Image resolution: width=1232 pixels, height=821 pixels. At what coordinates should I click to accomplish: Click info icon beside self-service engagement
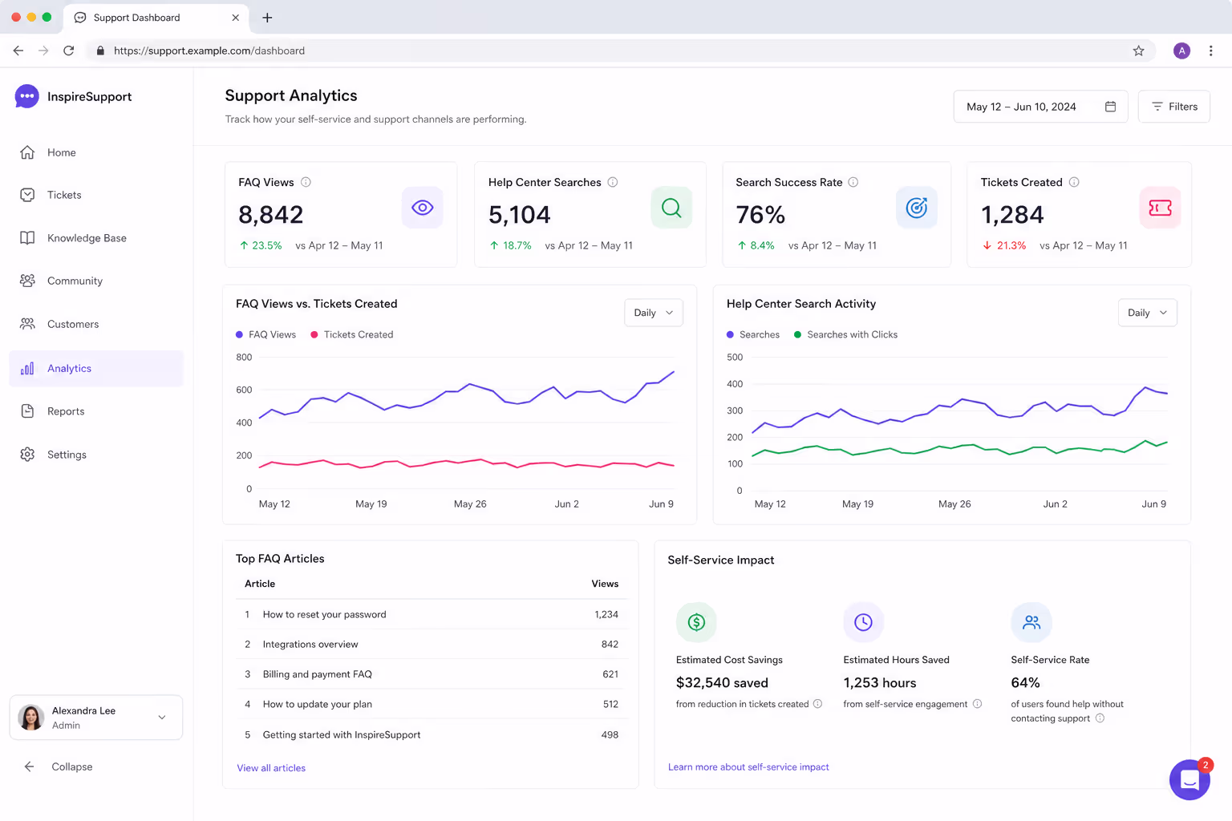click(x=978, y=704)
